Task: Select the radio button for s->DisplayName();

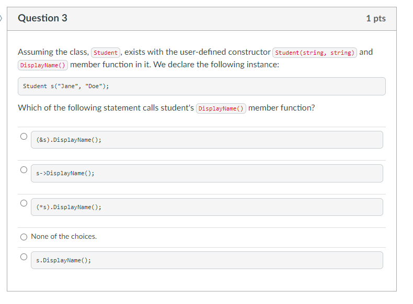Action: 24,170
